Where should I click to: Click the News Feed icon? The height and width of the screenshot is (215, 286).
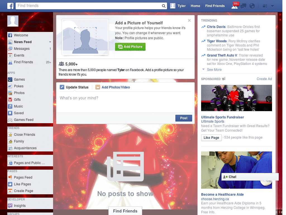pyautogui.click(x=10, y=42)
